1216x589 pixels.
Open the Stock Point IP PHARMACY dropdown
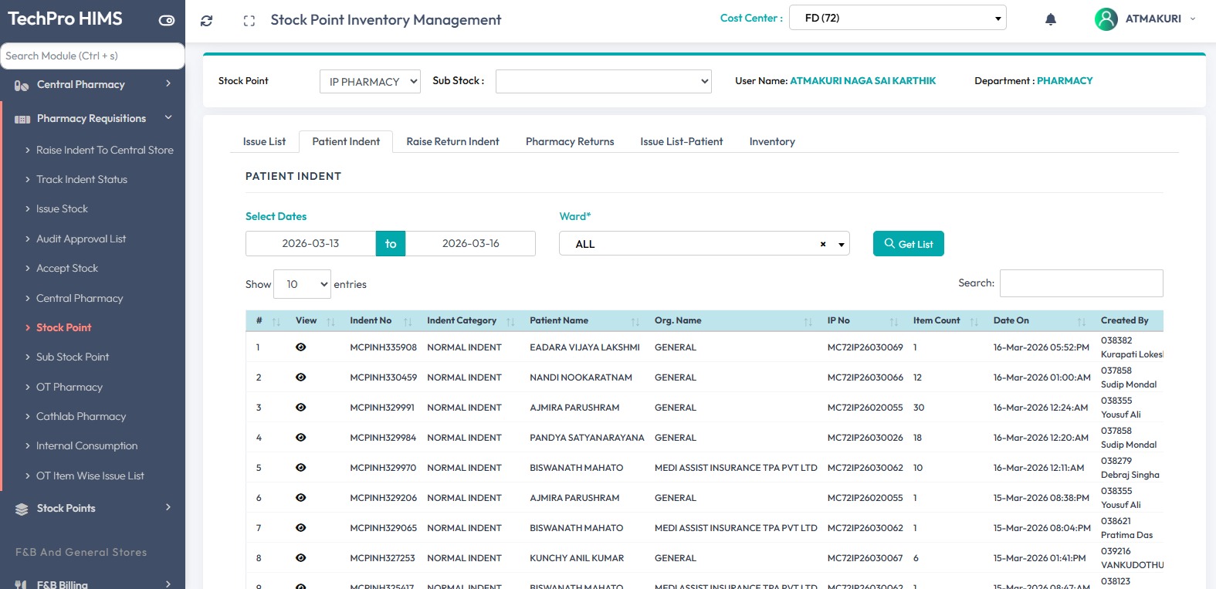pos(370,82)
